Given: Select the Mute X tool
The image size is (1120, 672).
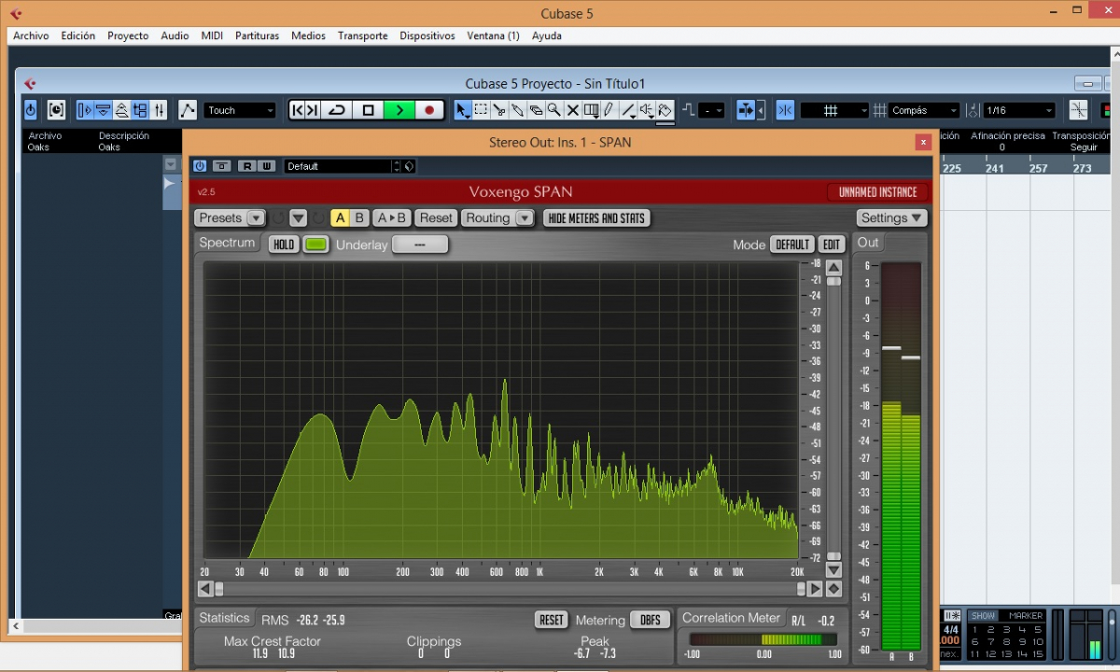Looking at the screenshot, I should click(x=573, y=110).
